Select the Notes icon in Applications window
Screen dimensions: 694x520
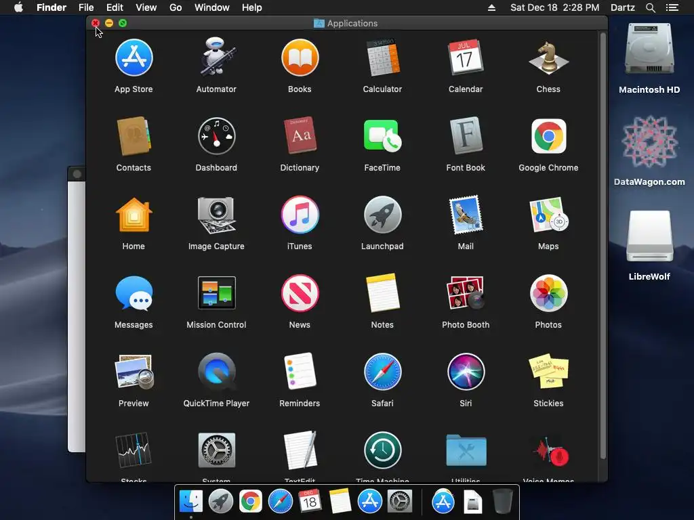382,293
